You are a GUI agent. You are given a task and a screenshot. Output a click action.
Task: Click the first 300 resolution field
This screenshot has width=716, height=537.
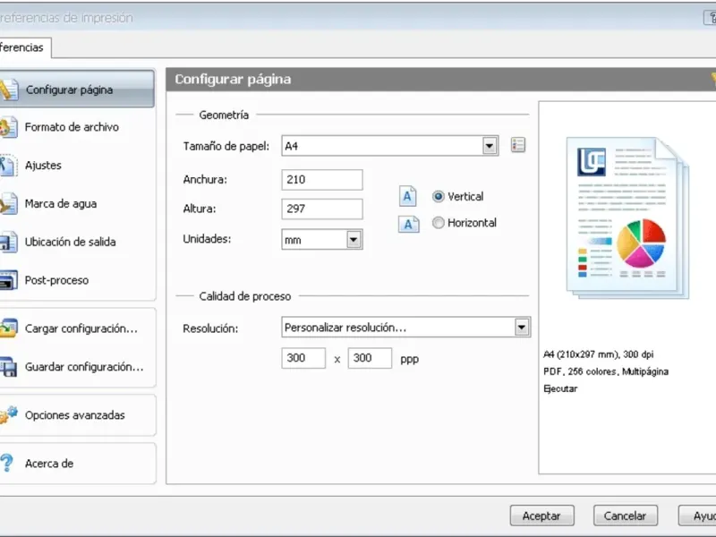[303, 358]
